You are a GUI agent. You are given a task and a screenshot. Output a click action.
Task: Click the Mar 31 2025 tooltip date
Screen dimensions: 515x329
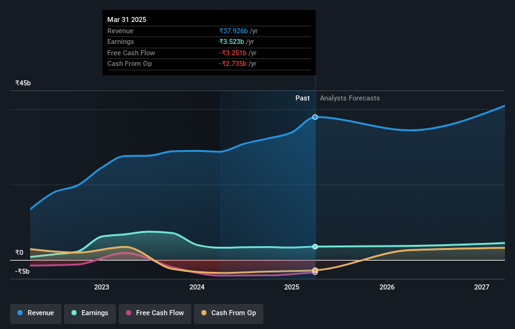[x=127, y=19]
